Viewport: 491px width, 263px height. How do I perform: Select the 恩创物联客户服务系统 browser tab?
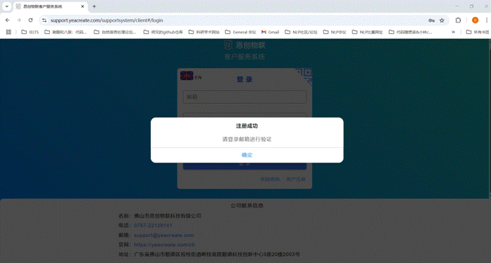click(47, 6)
